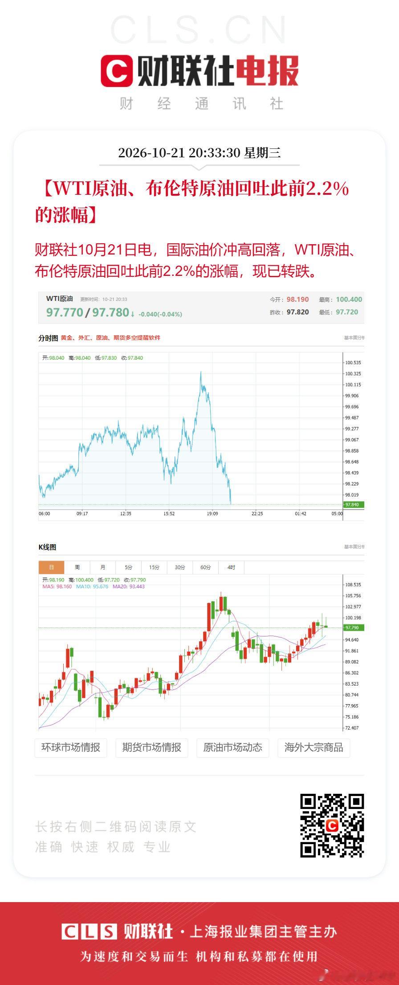Click the 财经通讯社 subtitle
The image size is (399, 985).
[201, 104]
